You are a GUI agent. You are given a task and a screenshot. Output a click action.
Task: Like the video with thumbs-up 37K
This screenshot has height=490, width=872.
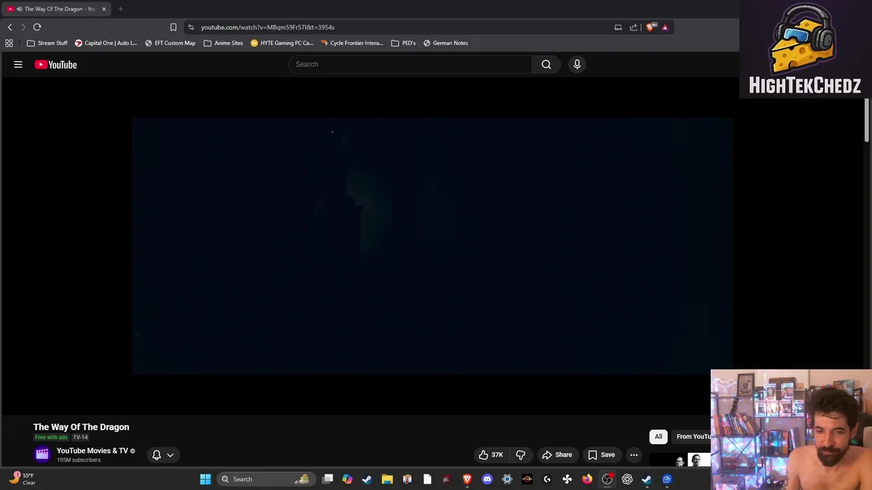pyautogui.click(x=490, y=455)
